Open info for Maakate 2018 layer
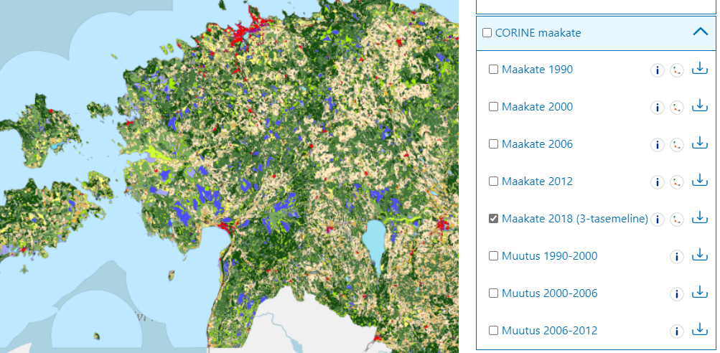This screenshot has width=720, height=353. pyautogui.click(x=657, y=219)
